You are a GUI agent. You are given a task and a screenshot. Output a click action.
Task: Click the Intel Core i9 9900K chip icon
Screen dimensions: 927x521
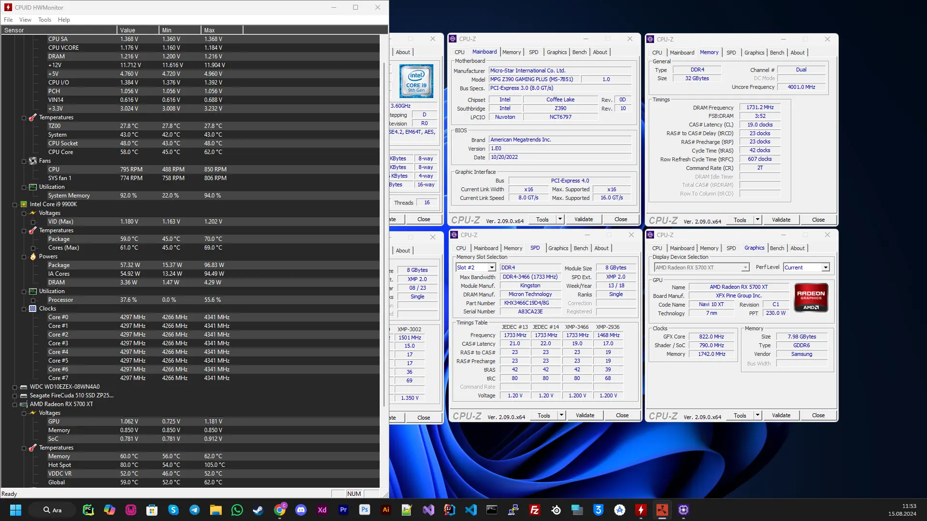click(24, 204)
